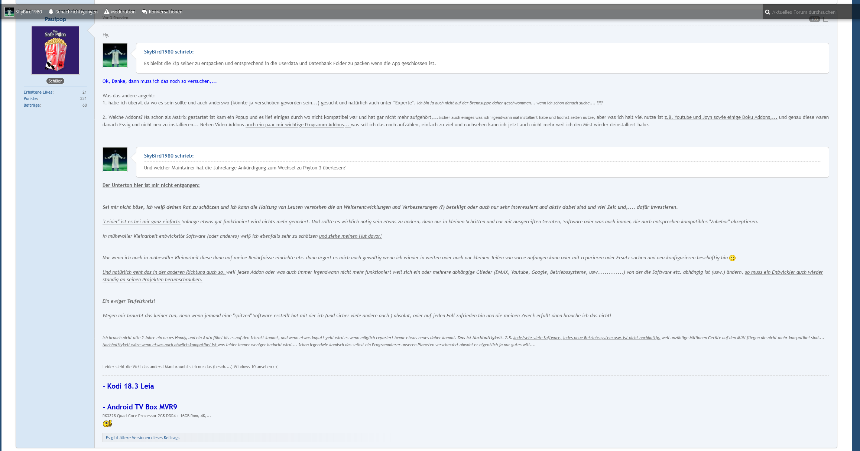Click the line 'Leider sieht die Welt das anders!'

(x=133, y=367)
